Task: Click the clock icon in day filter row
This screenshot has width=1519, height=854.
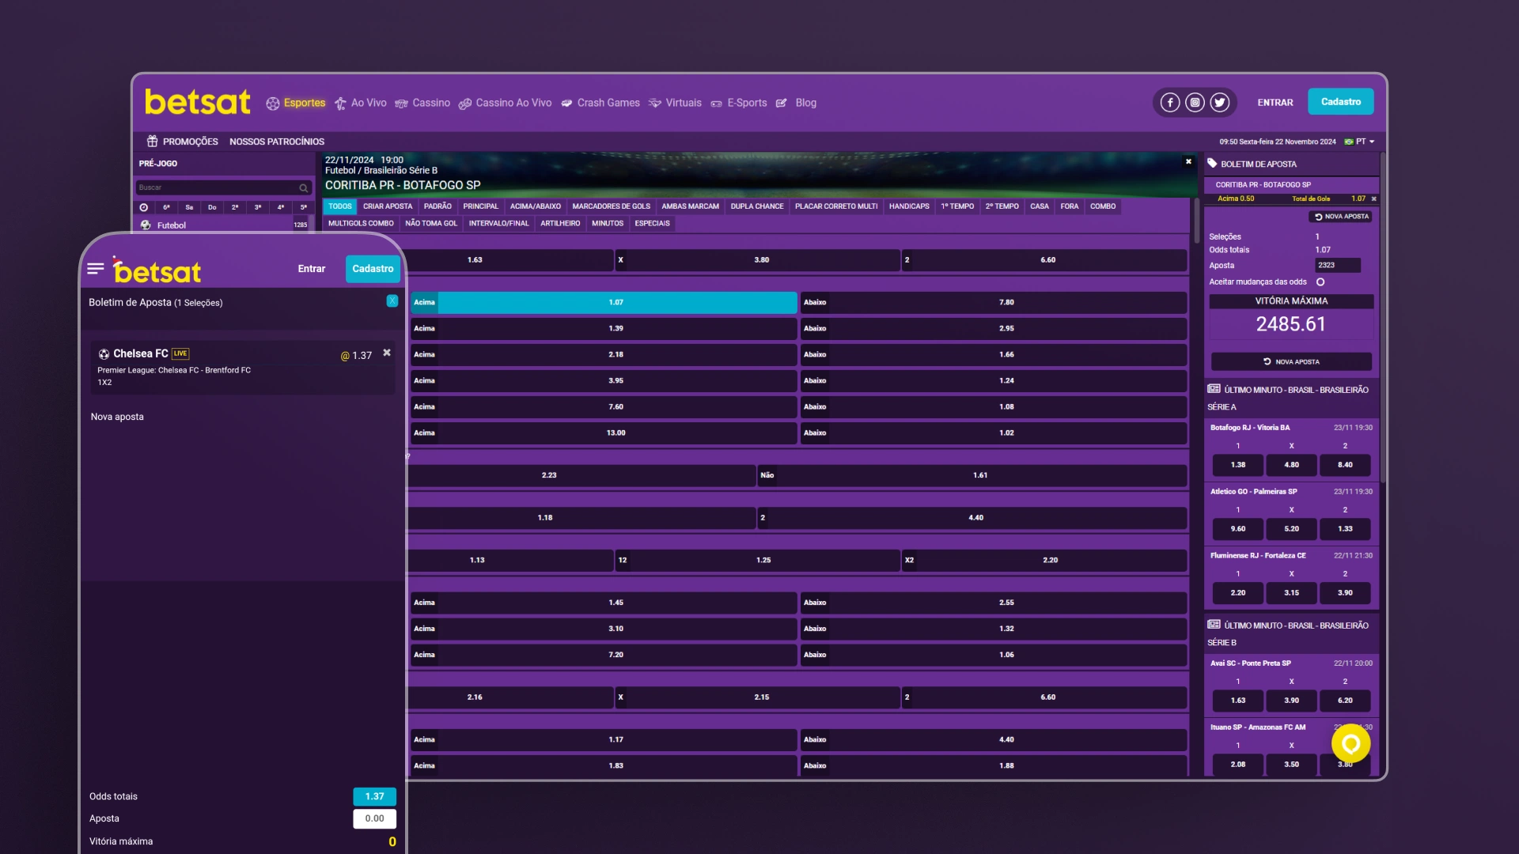Action: tap(143, 207)
